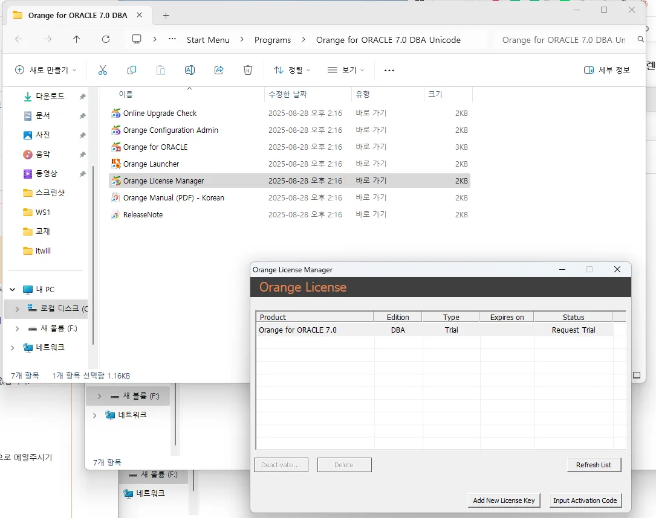Click the Programs breadcrumb
The height and width of the screenshot is (518, 656).
coord(272,40)
